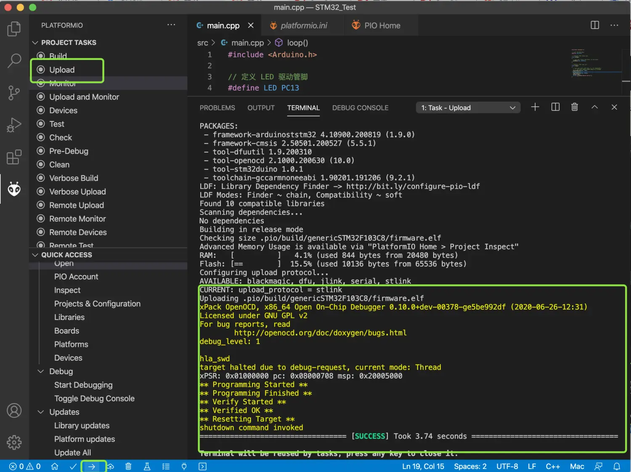Click the PlatformIO Build checkmark in status bar
This screenshot has width=631, height=472.
click(x=73, y=466)
